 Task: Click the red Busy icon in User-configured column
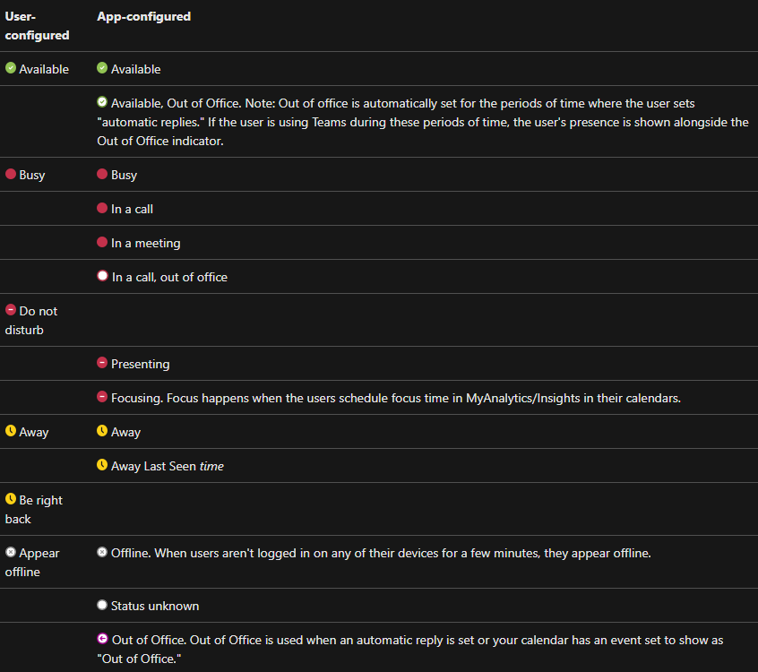pos(11,174)
